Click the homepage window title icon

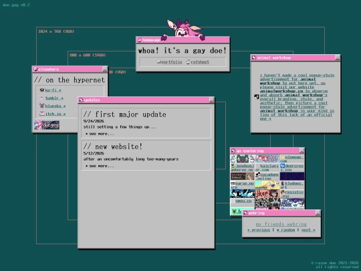pyautogui.click(x=140, y=40)
